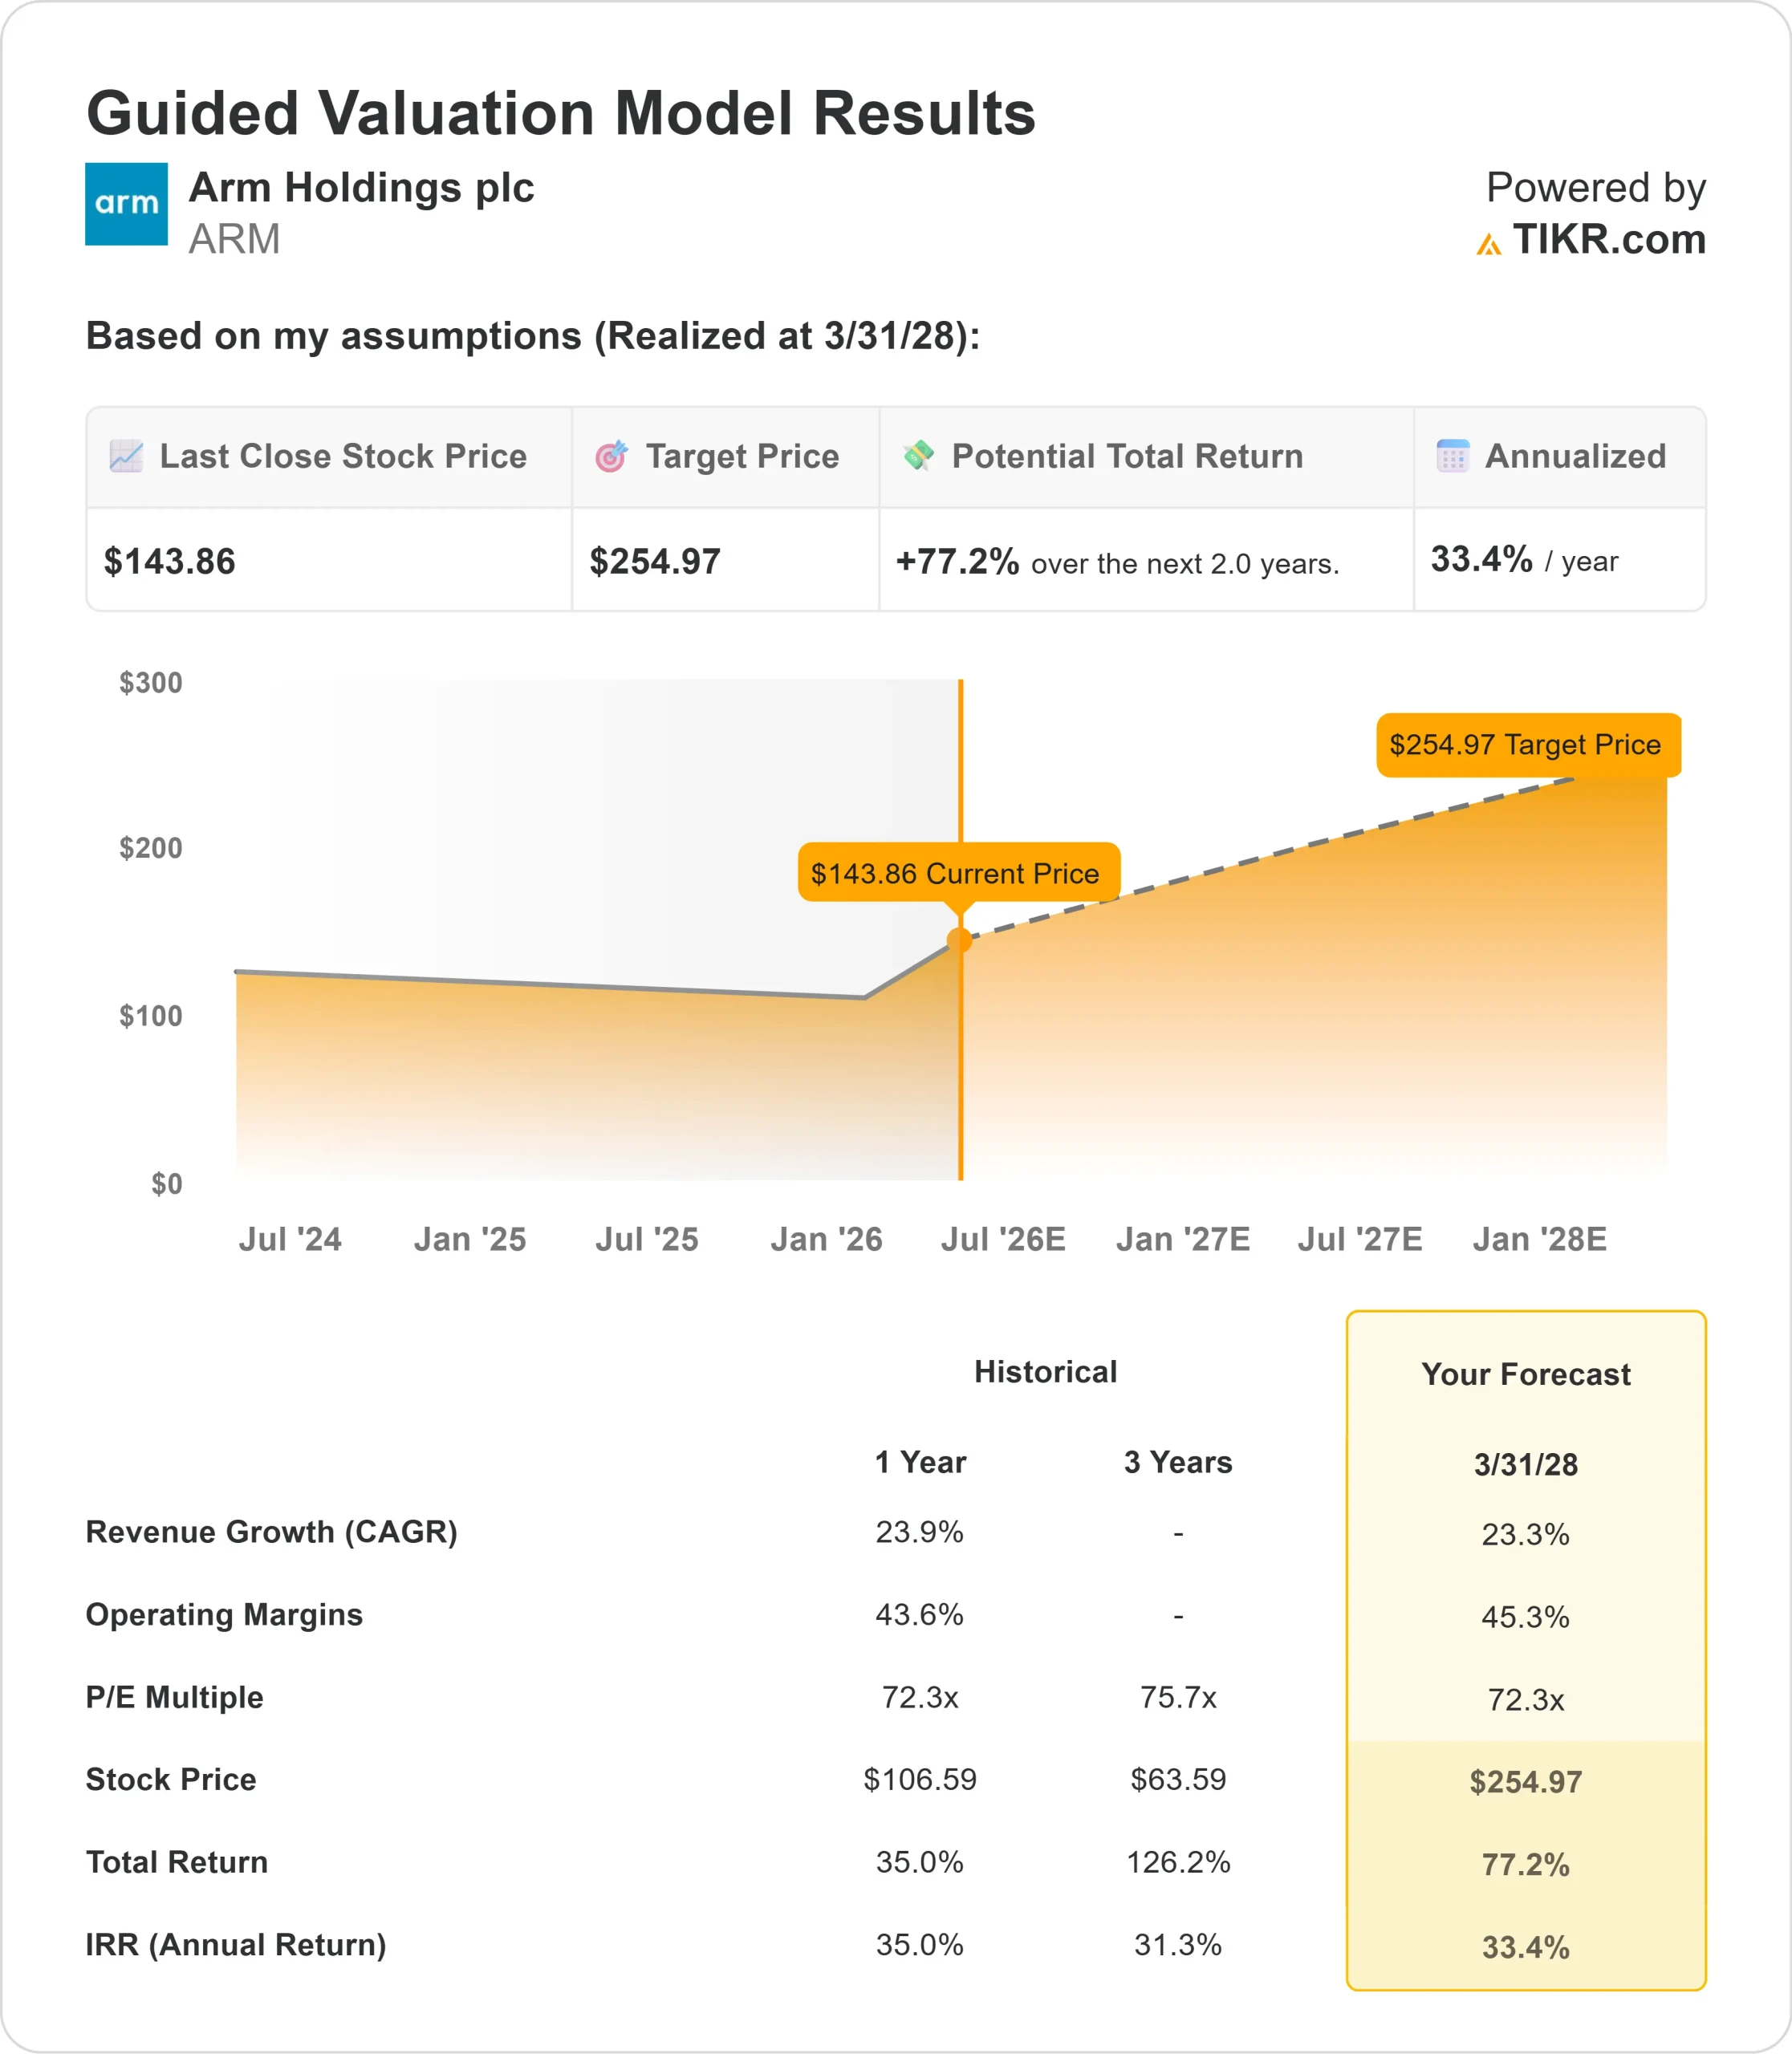
Task: Click the 3/31/28 forecast date header
Action: pyautogui.click(x=1525, y=1464)
